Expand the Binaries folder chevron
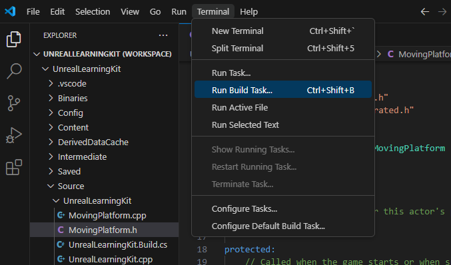Viewport: 451px width, 265px height. pyautogui.click(x=51, y=98)
